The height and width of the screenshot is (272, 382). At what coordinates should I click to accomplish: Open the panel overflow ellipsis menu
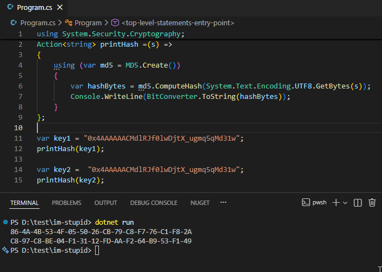coord(223,202)
